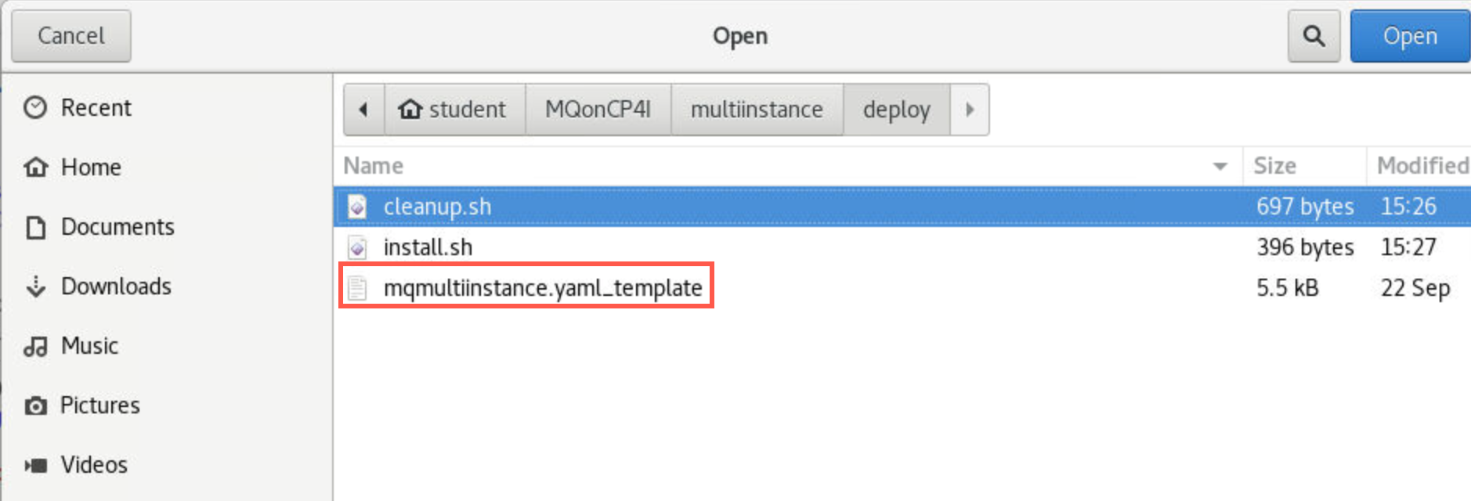Navigate to the multiinstance path segment

click(757, 110)
